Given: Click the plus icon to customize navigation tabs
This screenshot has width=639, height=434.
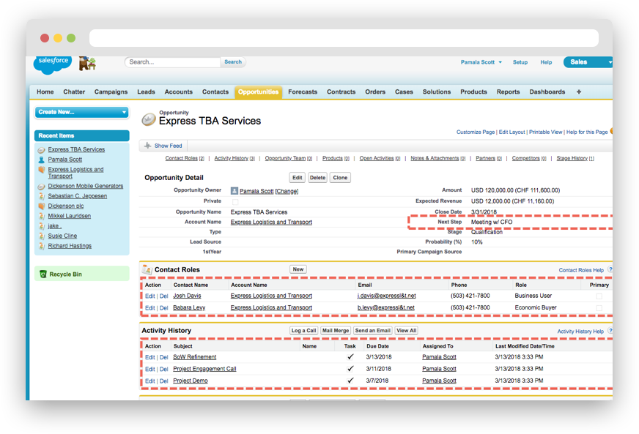Looking at the screenshot, I should [578, 91].
